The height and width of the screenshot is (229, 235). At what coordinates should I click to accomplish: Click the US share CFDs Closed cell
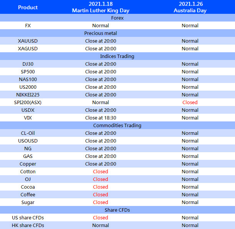click(x=100, y=217)
